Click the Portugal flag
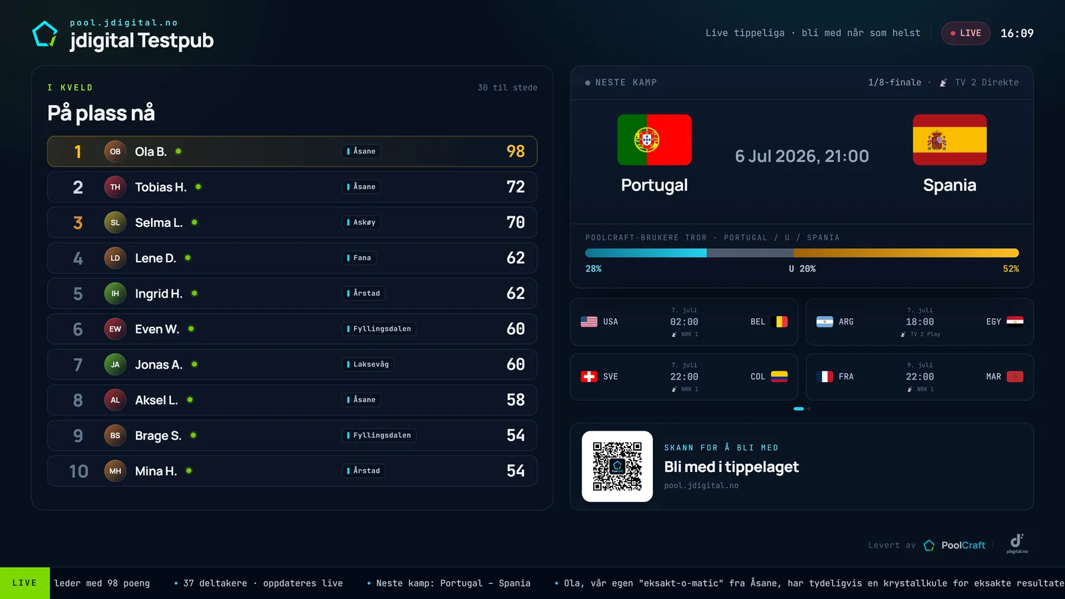The image size is (1065, 599). point(654,140)
